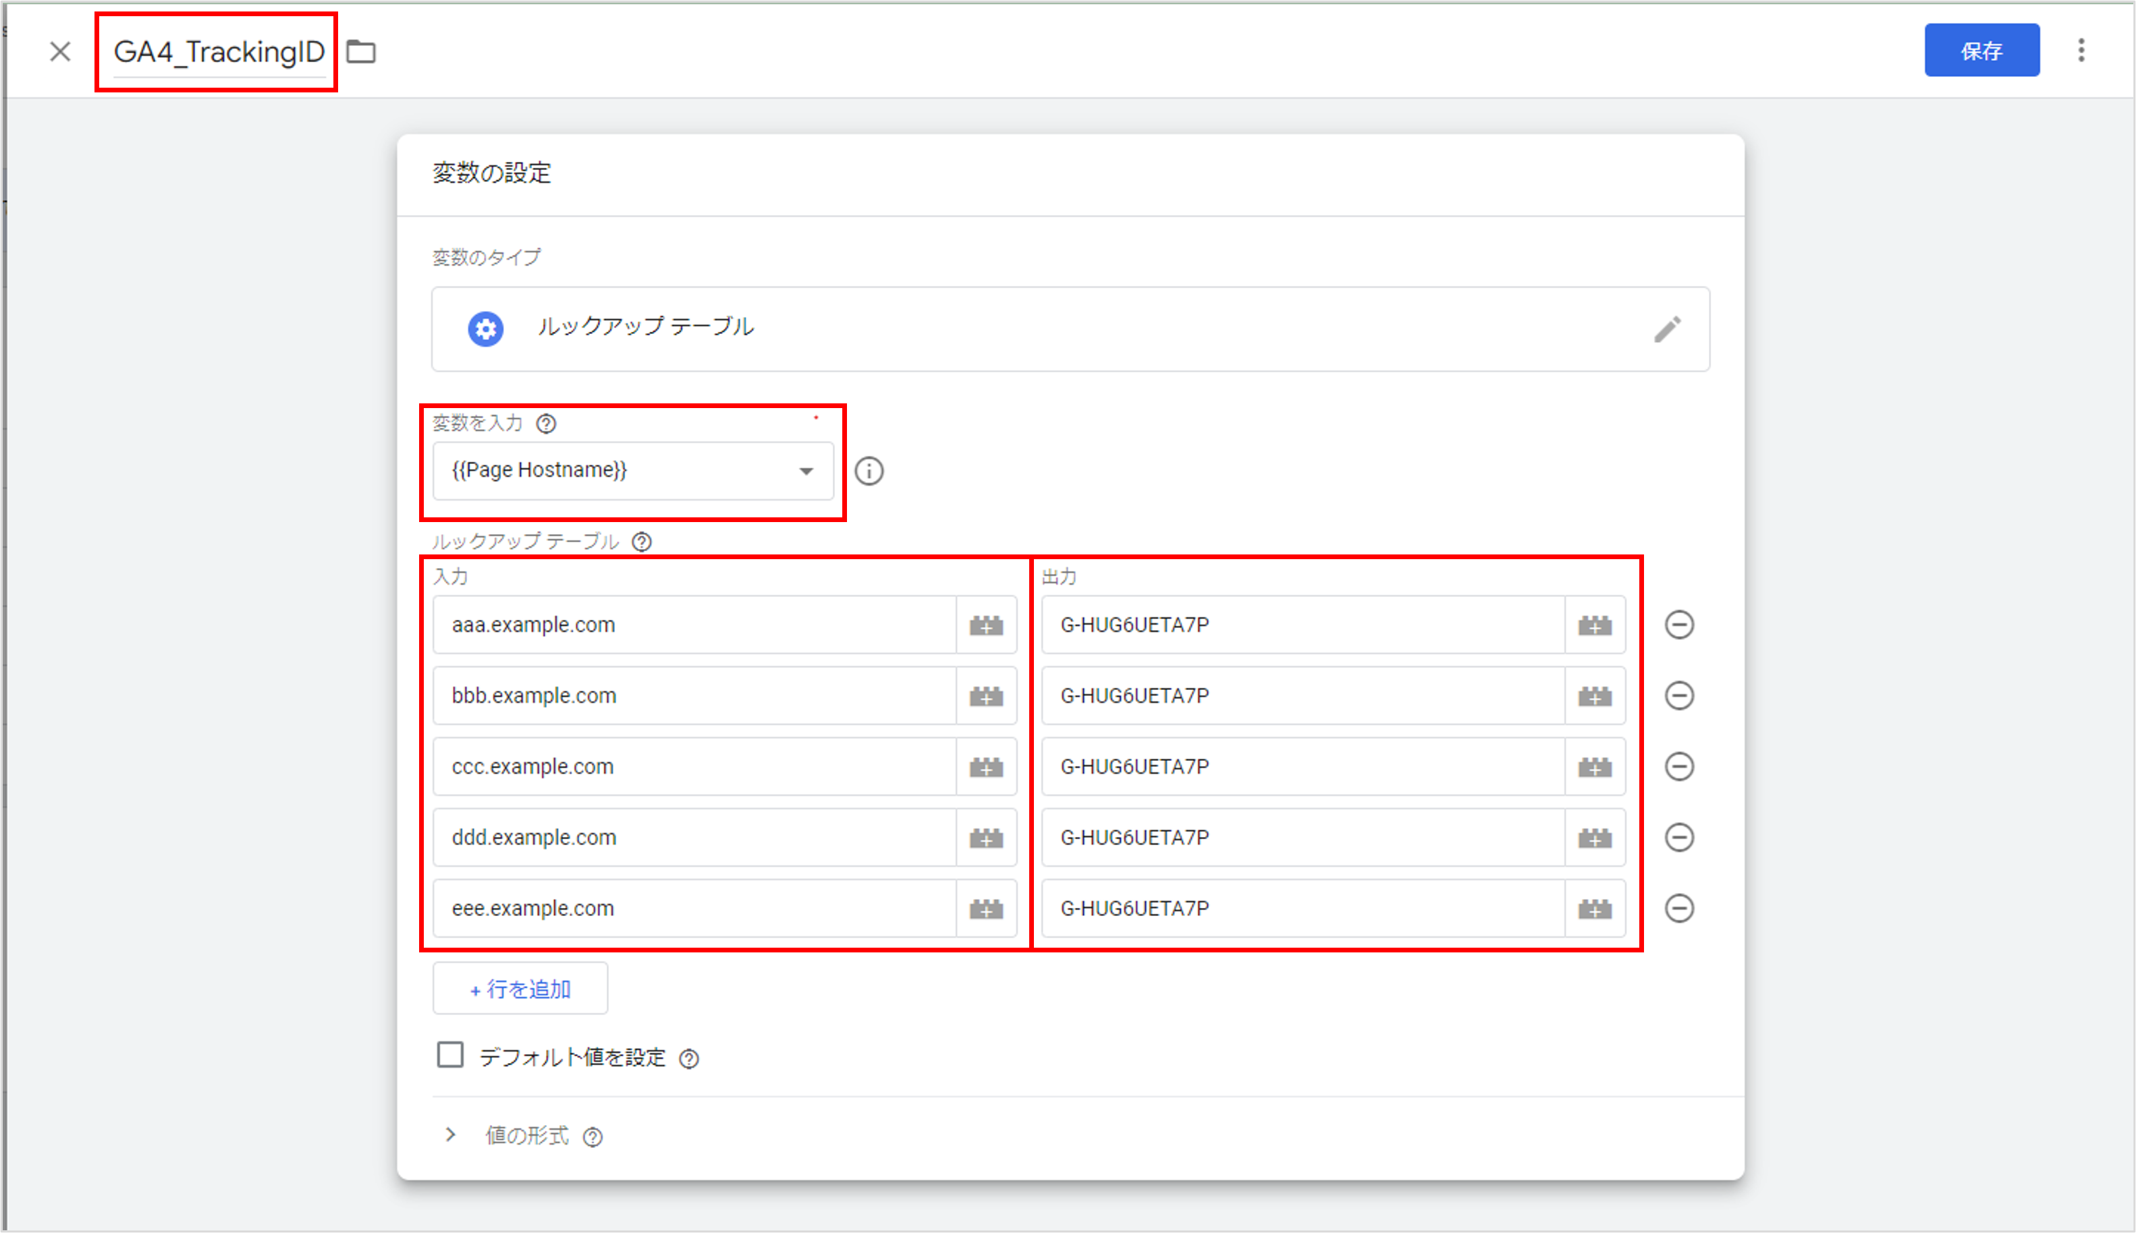Viewport: 2136px width, 1233px height.
Task: Insert variable via brick icon on ccc row output
Action: pos(1595,766)
